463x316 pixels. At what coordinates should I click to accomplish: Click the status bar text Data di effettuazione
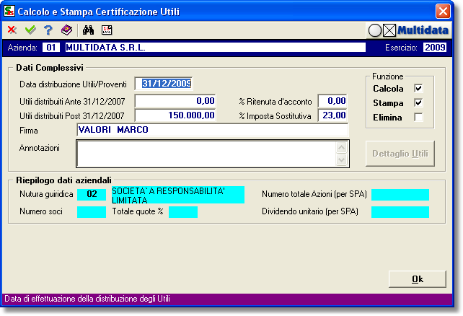pyautogui.click(x=87, y=299)
